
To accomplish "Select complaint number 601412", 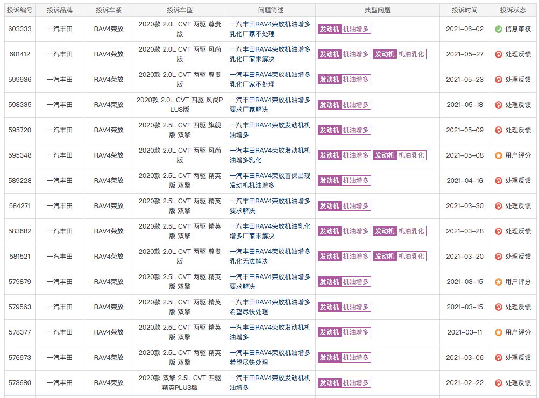I will [20, 54].
